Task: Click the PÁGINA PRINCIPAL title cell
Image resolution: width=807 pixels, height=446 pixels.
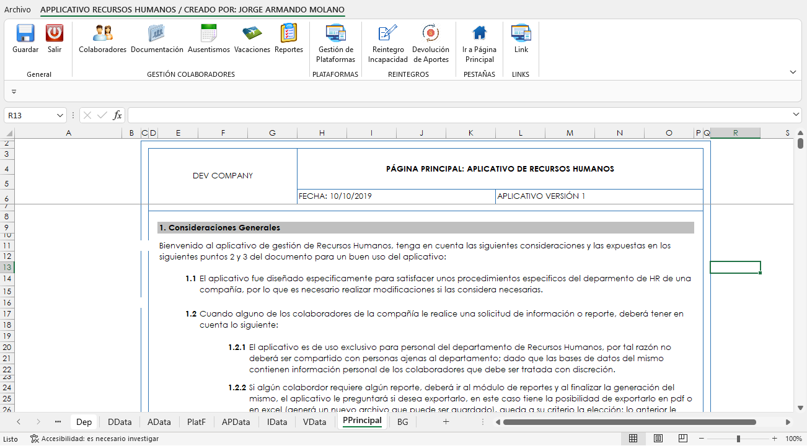Action: point(500,168)
